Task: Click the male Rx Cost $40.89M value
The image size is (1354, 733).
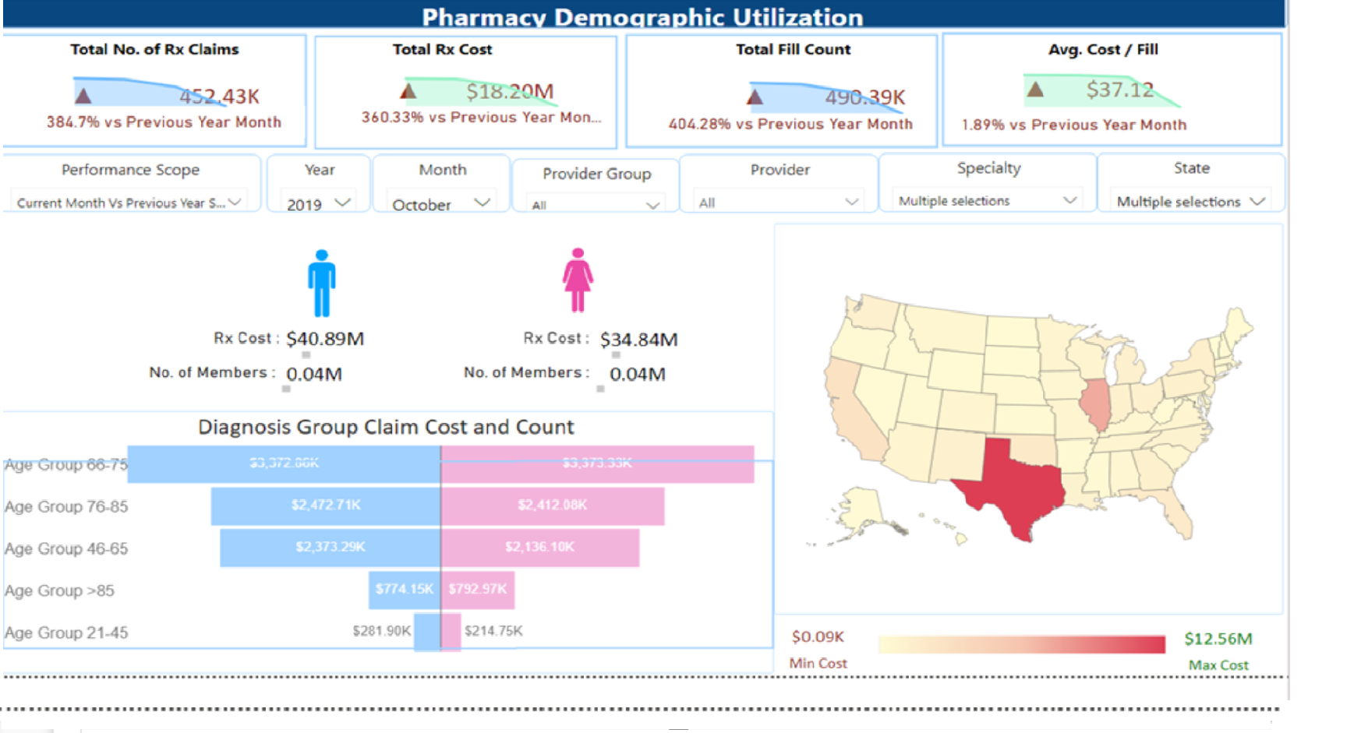Action: pos(325,339)
